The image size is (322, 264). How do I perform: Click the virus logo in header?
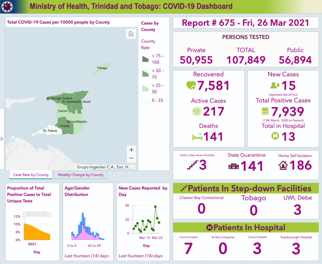click(x=7, y=7)
